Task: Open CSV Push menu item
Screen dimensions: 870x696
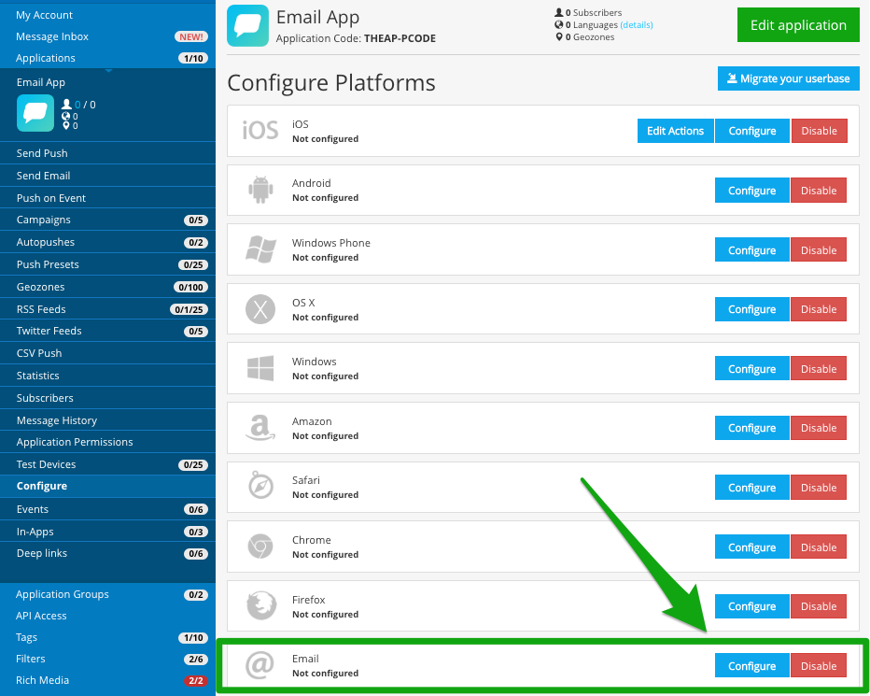Action: coord(107,353)
